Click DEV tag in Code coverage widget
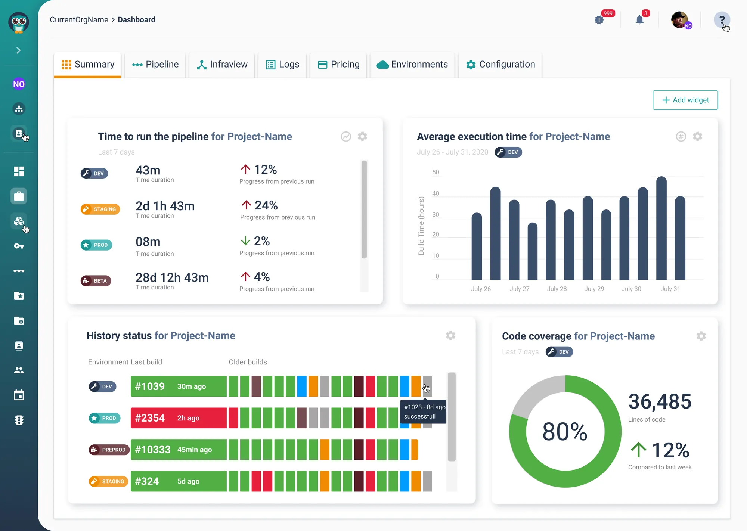The height and width of the screenshot is (531, 747). 559,352
